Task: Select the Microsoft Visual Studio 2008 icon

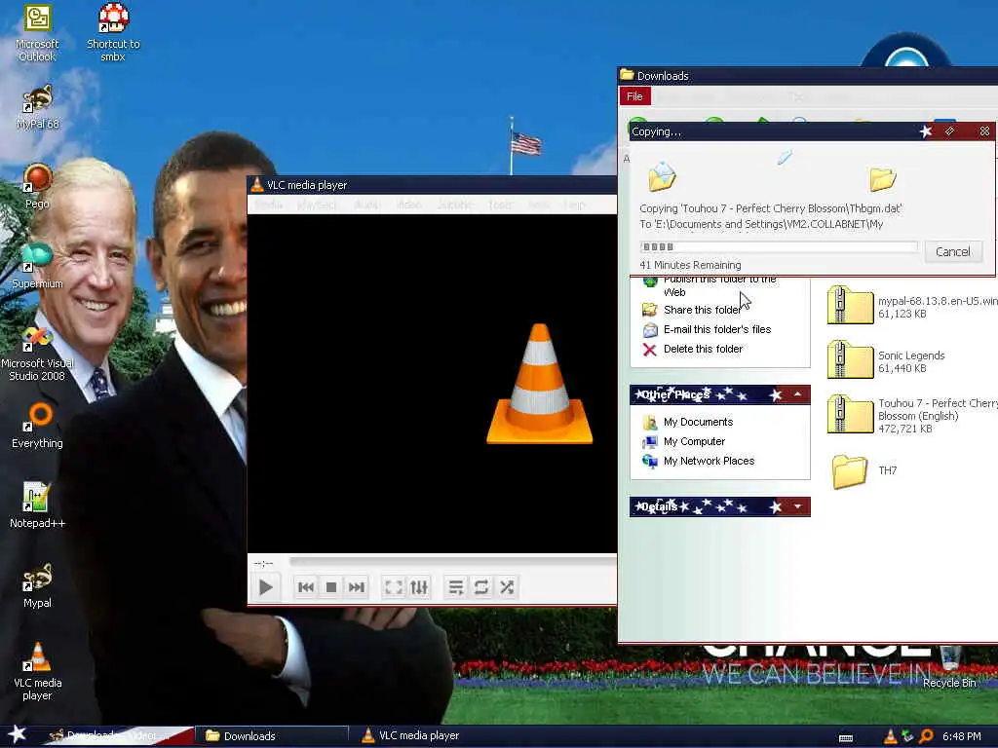Action: pos(37,353)
